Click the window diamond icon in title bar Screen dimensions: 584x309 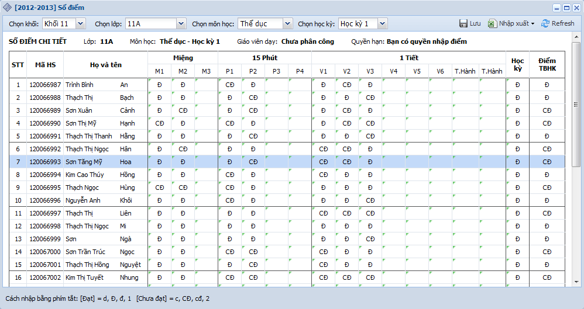point(7,8)
